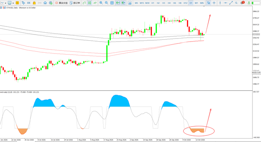261x142 pixels.
Task: Switch to bar chart display
Action: tap(84, 3)
